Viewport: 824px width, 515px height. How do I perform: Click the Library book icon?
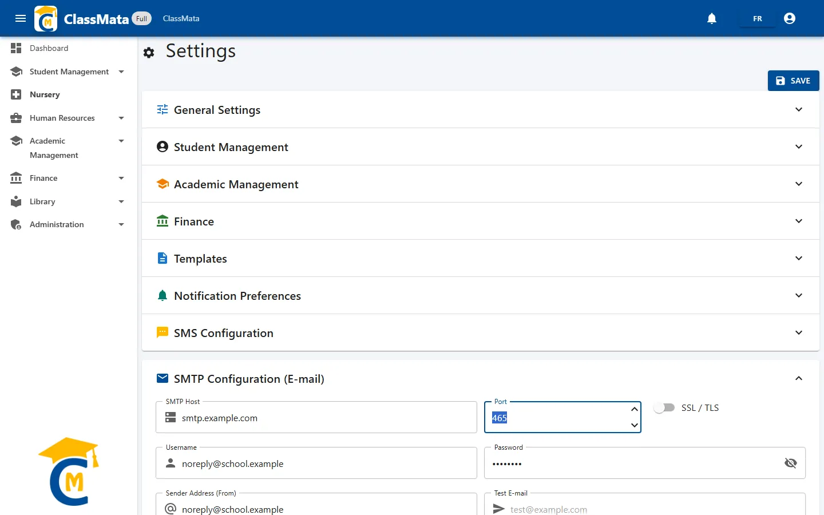16,201
